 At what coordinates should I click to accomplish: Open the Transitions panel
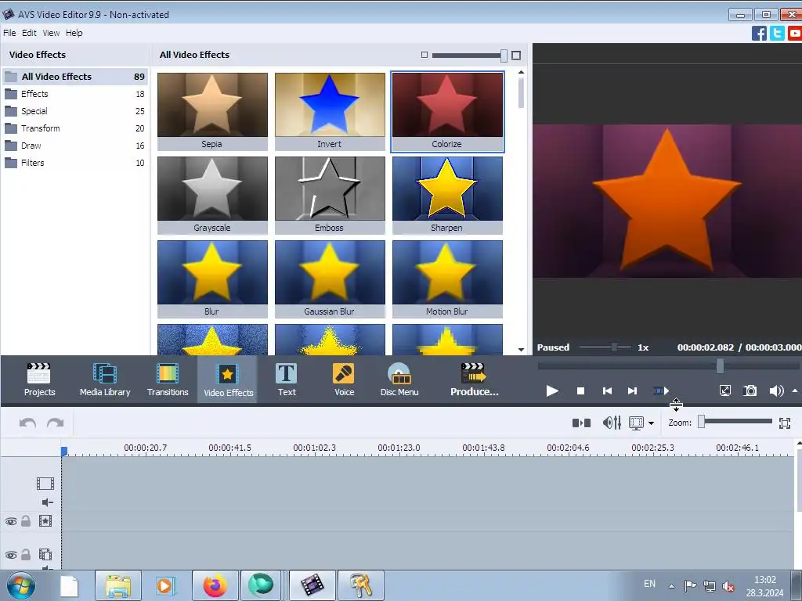168,380
